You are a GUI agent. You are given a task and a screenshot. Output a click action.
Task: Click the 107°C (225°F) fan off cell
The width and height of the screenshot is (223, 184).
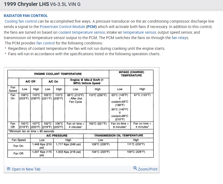(36, 125)
